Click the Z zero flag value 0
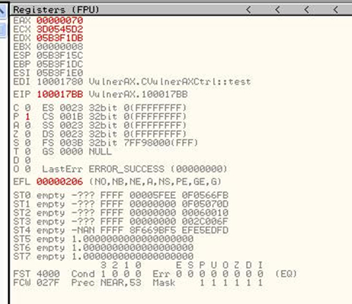 pyautogui.click(x=28, y=134)
